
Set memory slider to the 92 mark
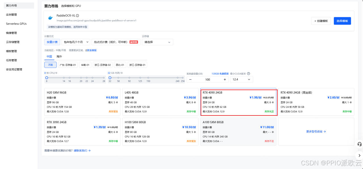pos(129,78)
